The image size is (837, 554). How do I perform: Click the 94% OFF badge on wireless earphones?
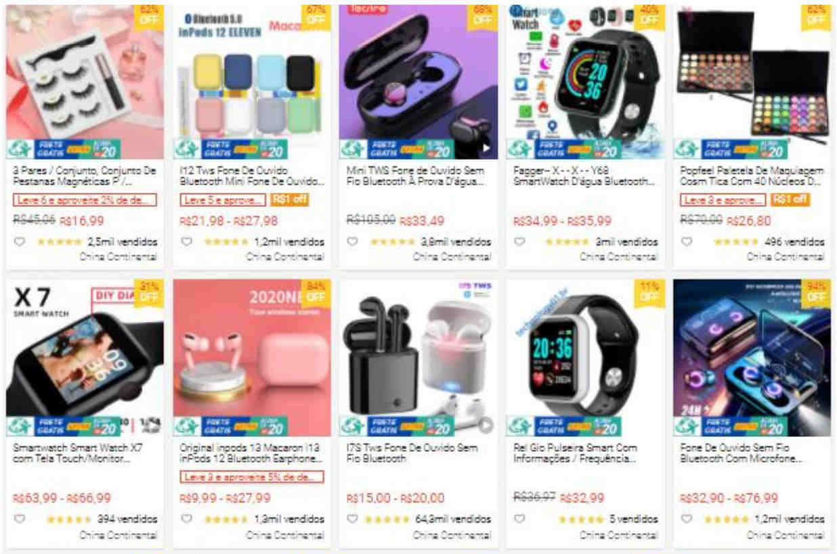[815, 292]
